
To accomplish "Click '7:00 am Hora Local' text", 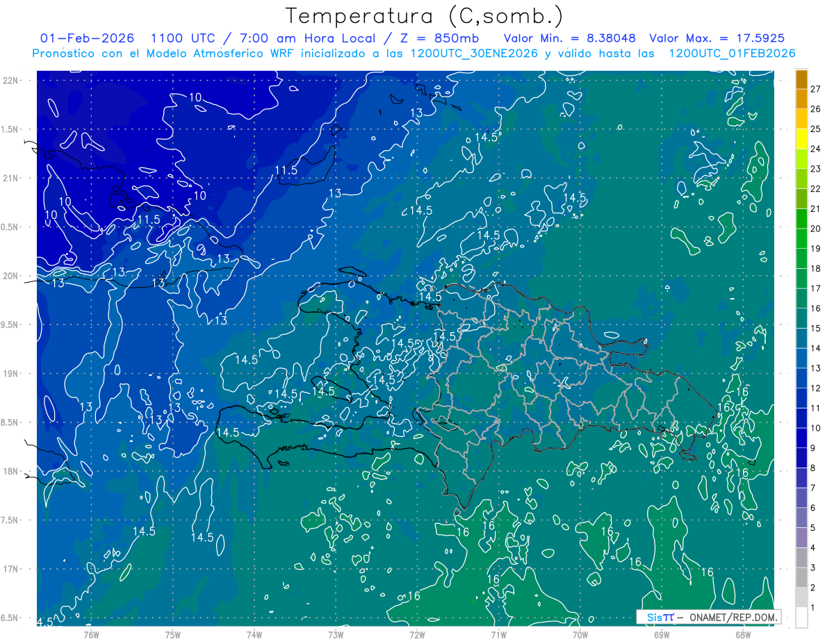I will 309,38.
